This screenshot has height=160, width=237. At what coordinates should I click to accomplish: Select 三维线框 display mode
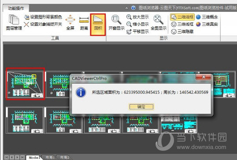[182, 24]
